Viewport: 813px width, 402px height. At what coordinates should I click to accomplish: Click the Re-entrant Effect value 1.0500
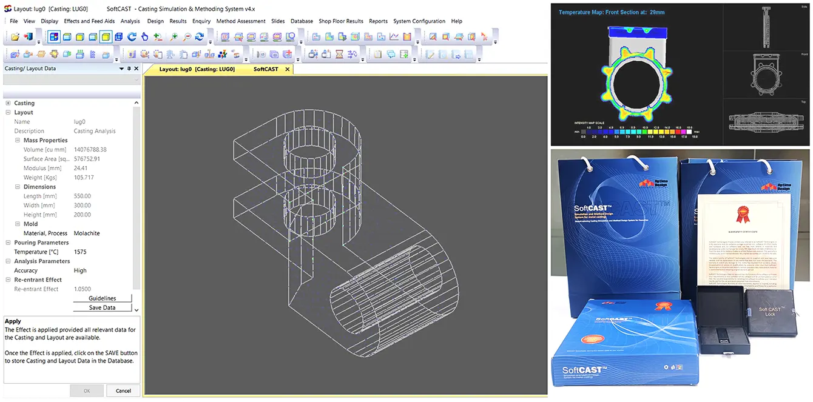[83, 289]
